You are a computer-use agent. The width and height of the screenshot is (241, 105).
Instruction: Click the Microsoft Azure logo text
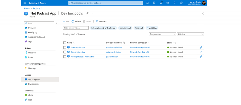[x=37, y=3]
